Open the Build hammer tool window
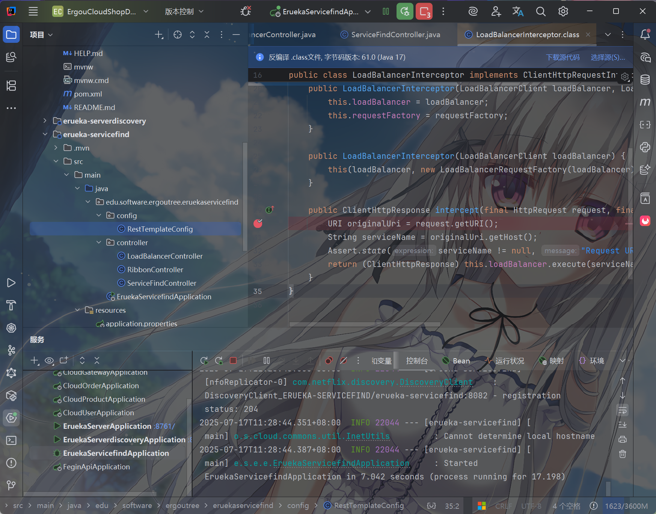Viewport: 656px width, 514px height. [x=11, y=305]
